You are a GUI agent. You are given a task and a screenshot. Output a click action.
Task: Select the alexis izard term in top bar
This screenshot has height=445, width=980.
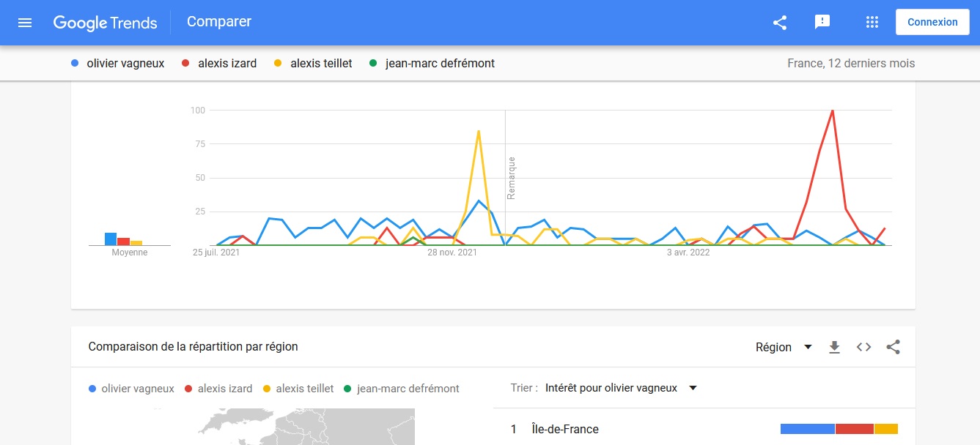point(227,64)
